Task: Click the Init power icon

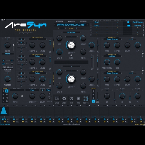Action: (x=71, y=99)
